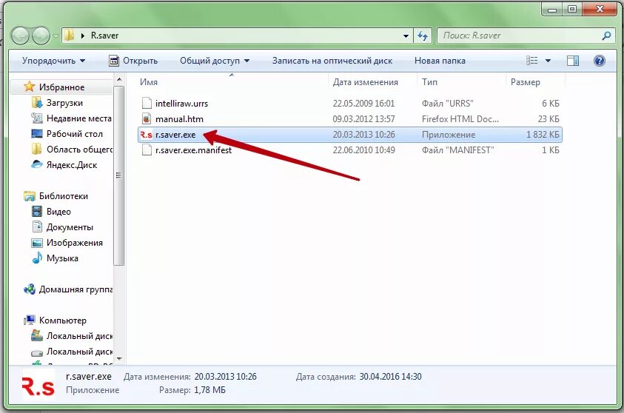The height and width of the screenshot is (413, 624).
Task: Open the view options dropdown arrow
Action: point(548,61)
